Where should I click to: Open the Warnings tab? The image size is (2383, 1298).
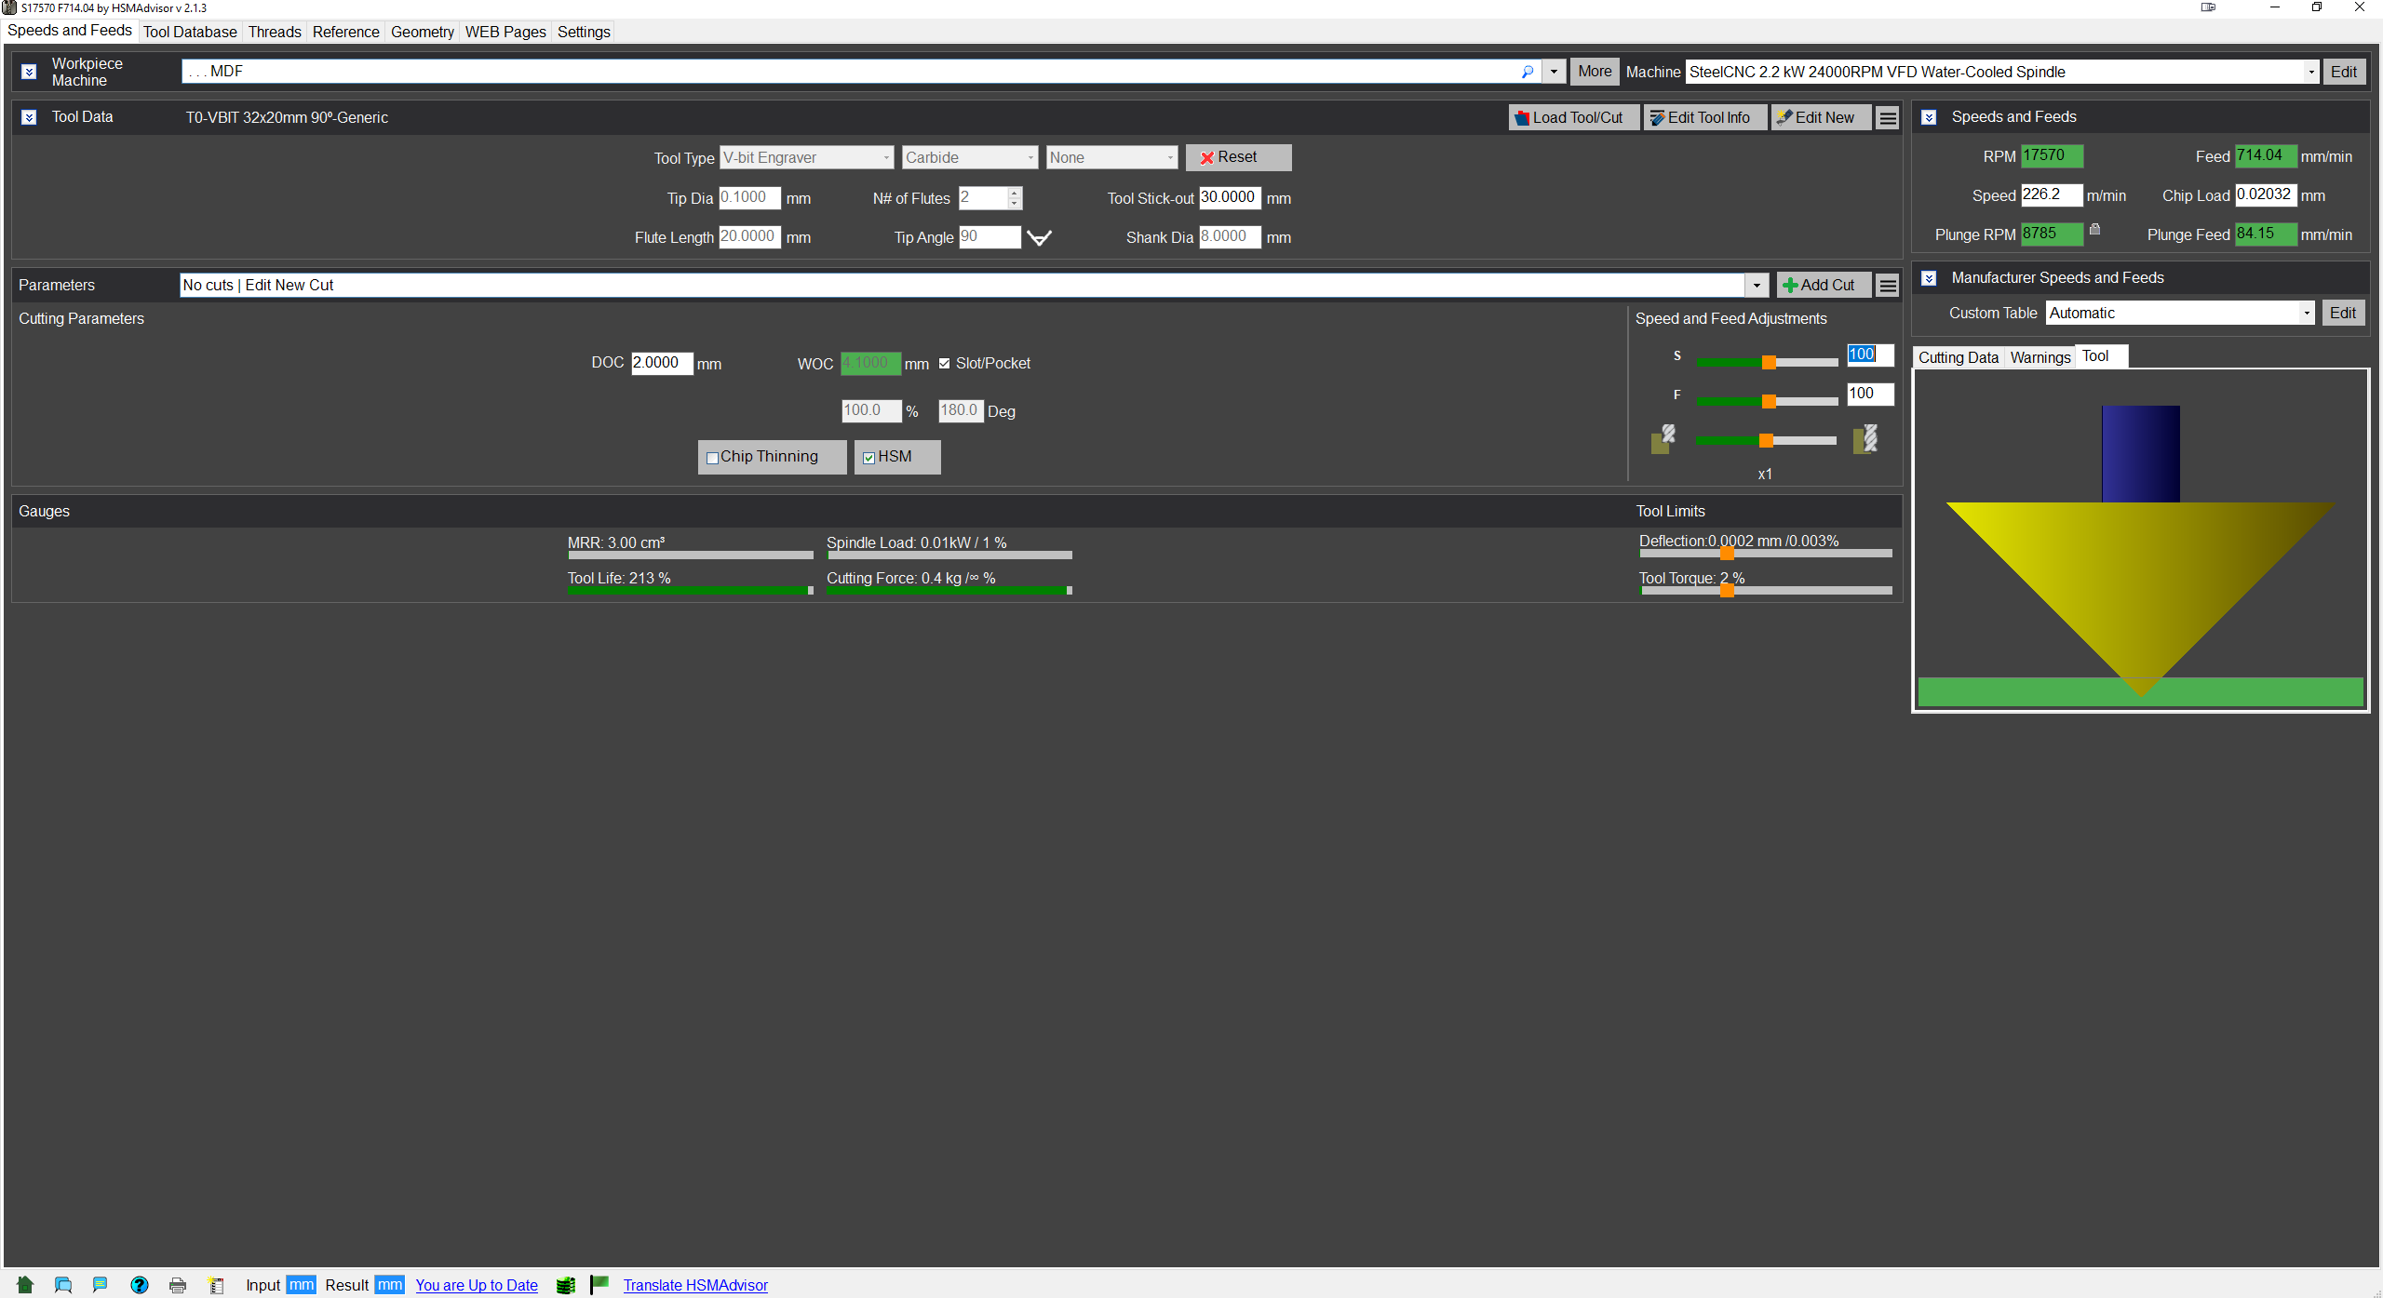pyautogui.click(x=2040, y=357)
